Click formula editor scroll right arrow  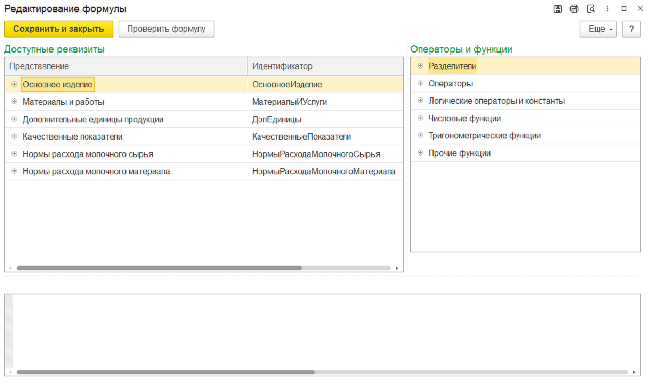[634, 372]
